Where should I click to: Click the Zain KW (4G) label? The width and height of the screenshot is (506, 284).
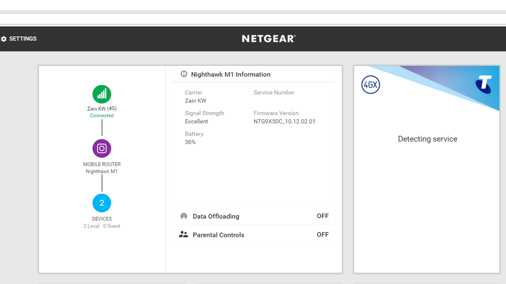pos(102,109)
